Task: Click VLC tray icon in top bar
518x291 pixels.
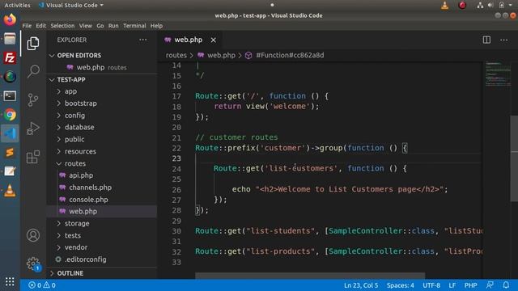Action: 444,5
